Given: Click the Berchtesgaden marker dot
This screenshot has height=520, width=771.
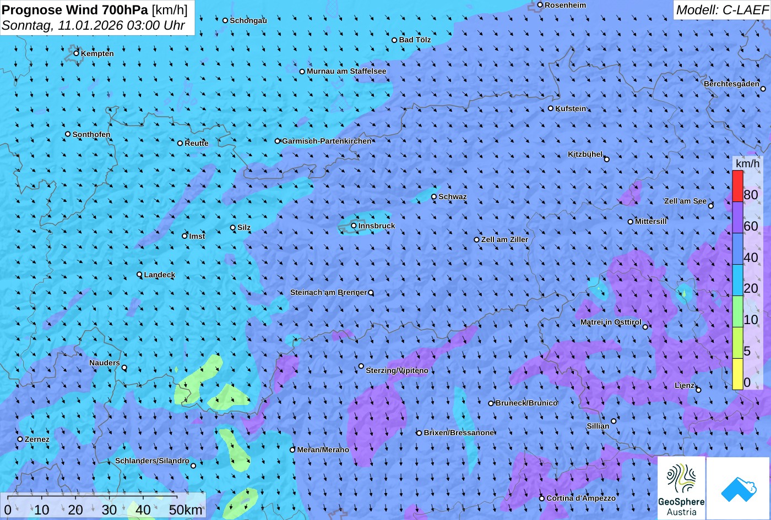Looking at the screenshot, I should tap(763, 89).
